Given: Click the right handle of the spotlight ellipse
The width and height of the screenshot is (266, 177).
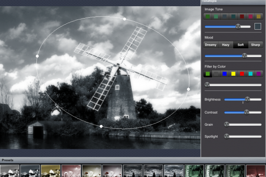Looking at the screenshot, I should (188, 89).
